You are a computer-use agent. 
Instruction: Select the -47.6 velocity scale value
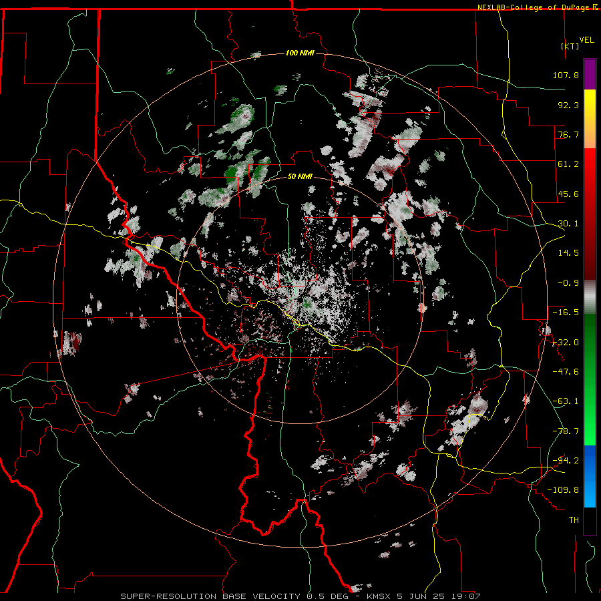[566, 372]
